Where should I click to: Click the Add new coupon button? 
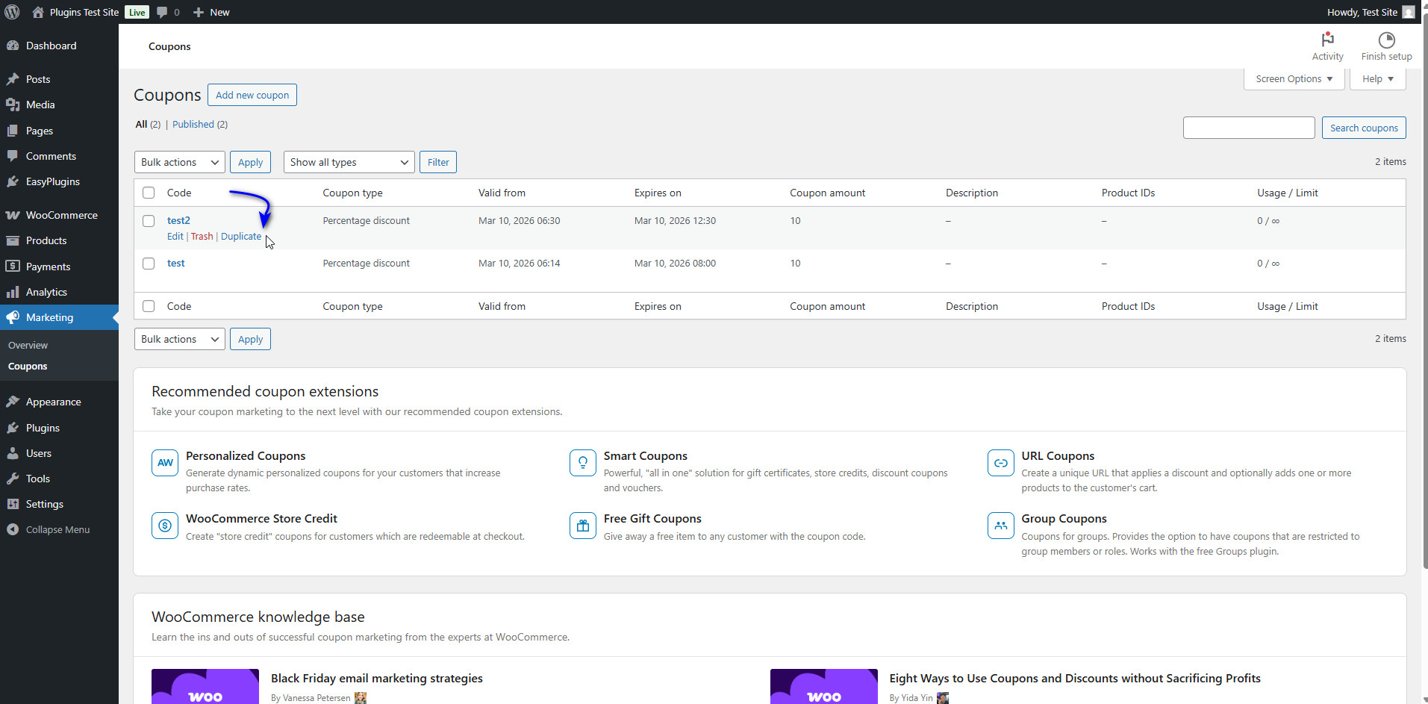(252, 95)
